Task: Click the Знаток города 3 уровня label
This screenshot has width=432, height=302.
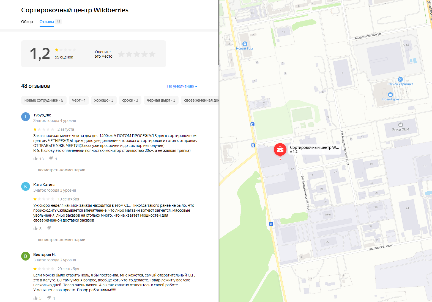Action: (x=54, y=190)
